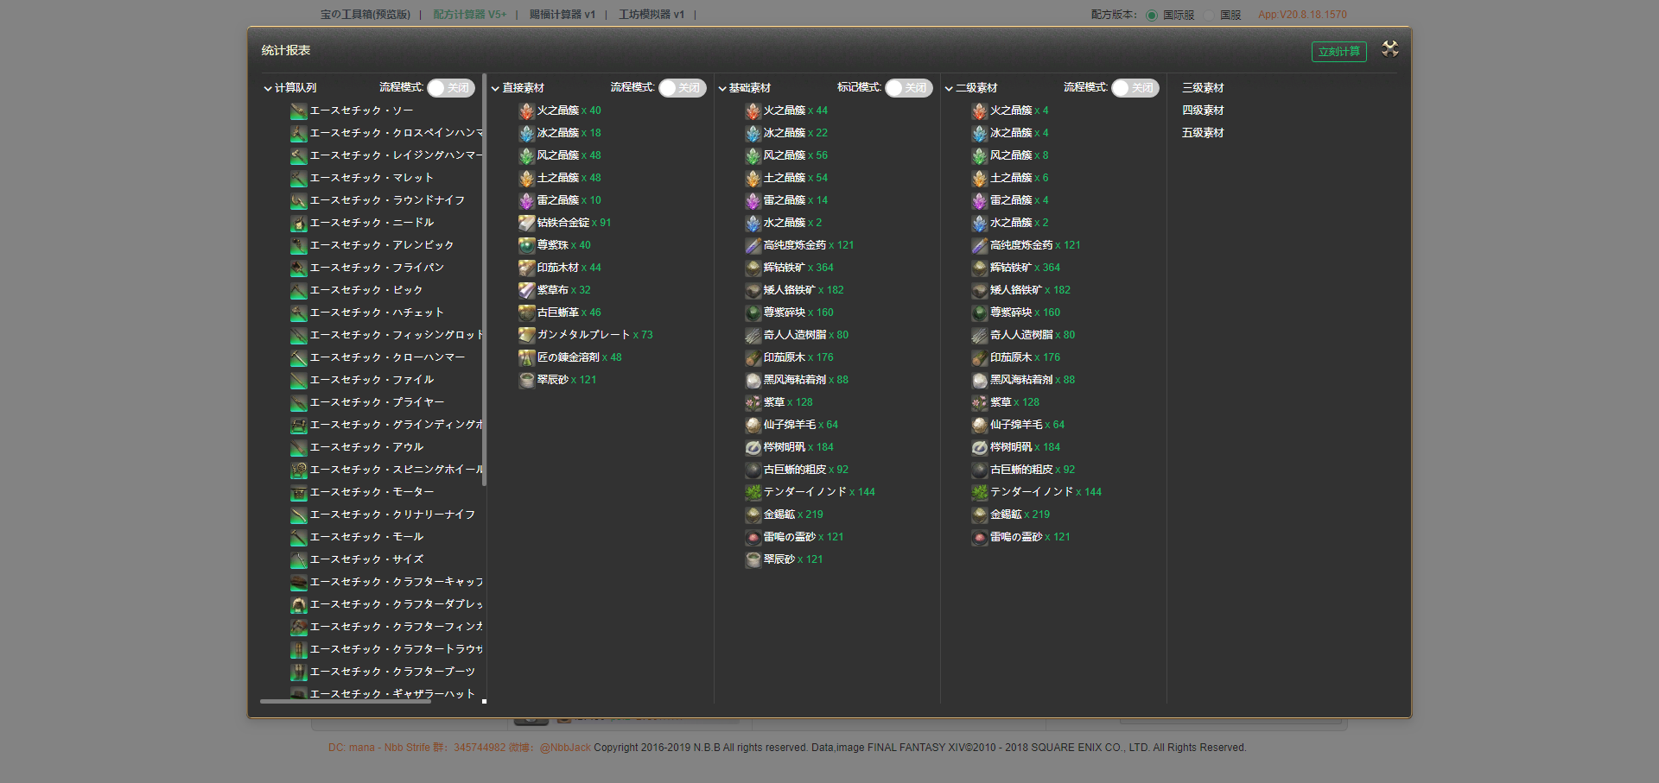The image size is (1659, 783).
Task: Click the ガンメタルプレート x 73 icon
Action: [x=526, y=335]
